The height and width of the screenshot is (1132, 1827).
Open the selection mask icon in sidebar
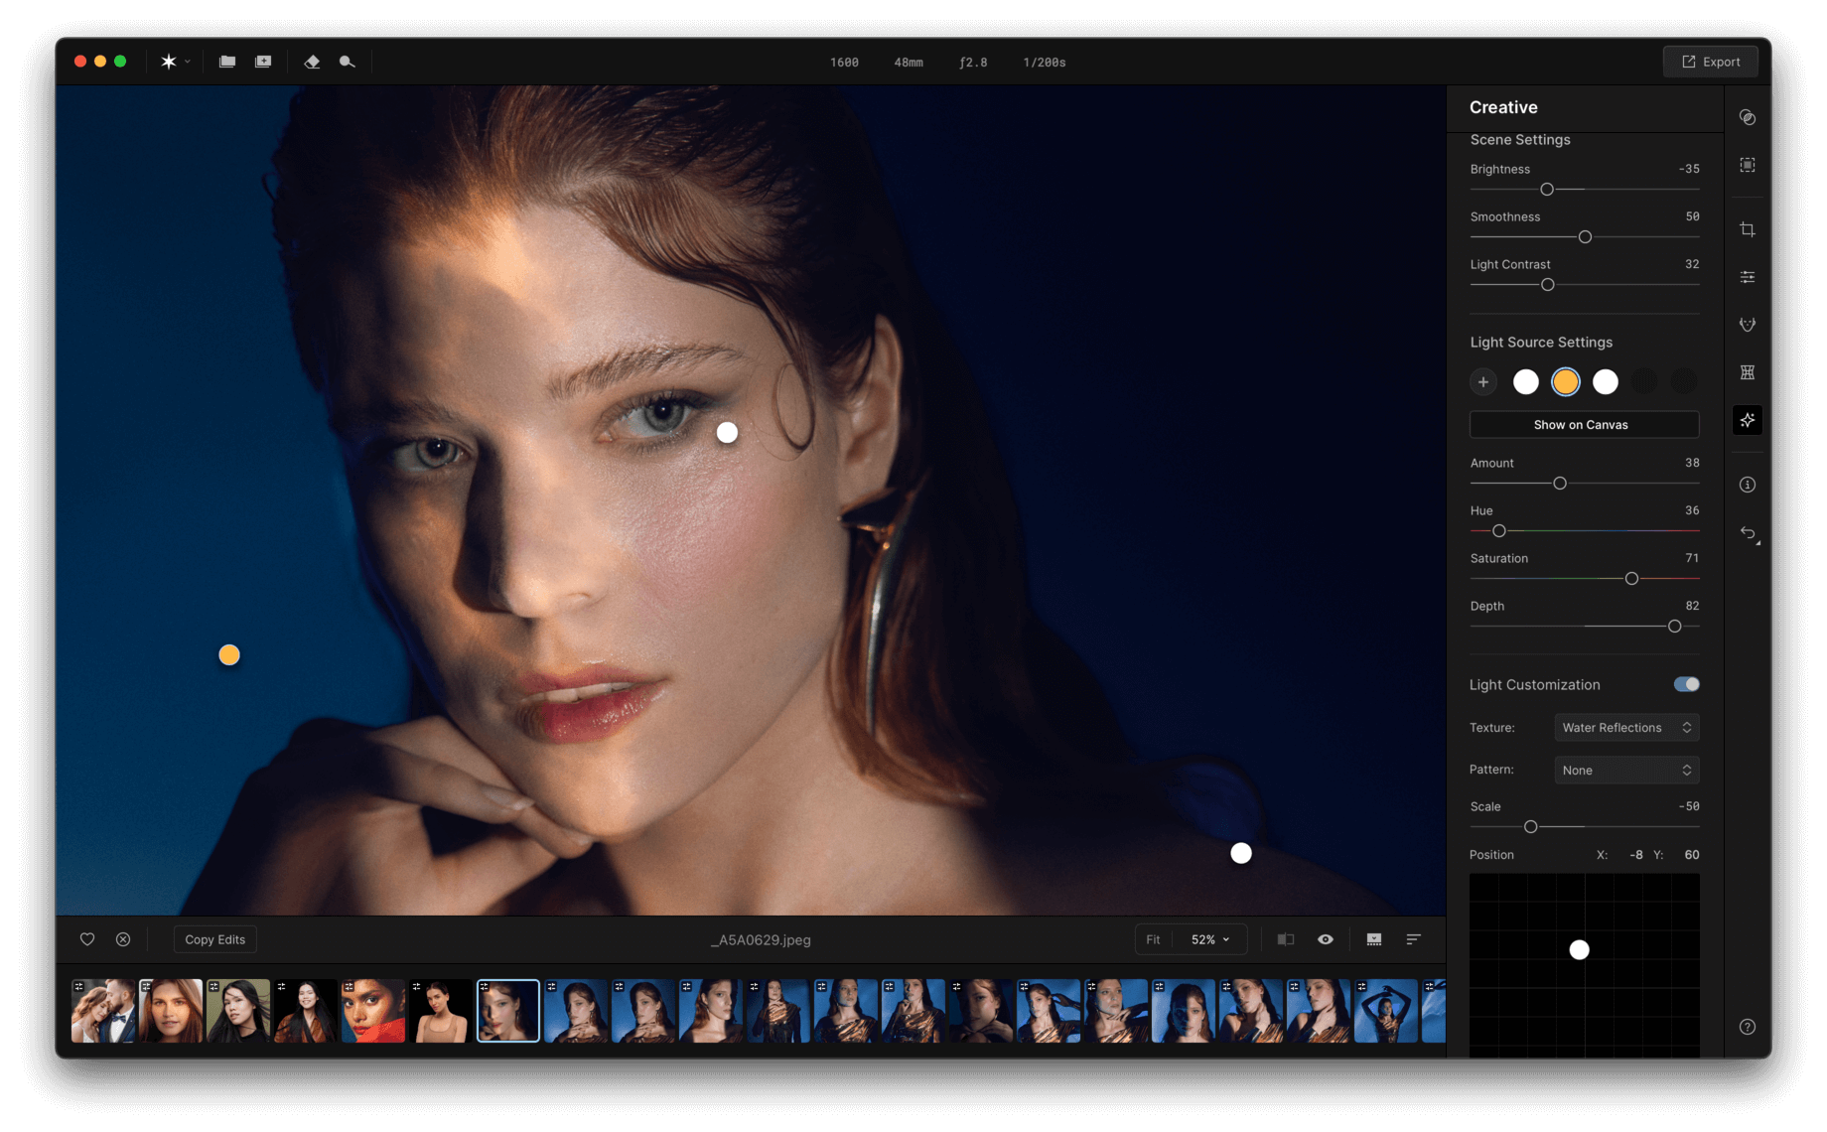(x=1748, y=165)
